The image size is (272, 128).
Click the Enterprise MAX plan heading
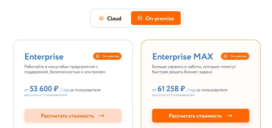pos(183,57)
